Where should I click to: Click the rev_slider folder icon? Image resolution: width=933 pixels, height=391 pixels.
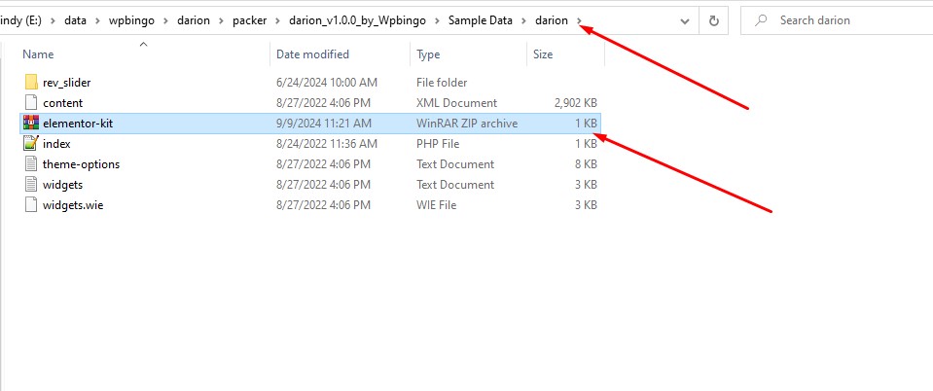click(x=30, y=83)
